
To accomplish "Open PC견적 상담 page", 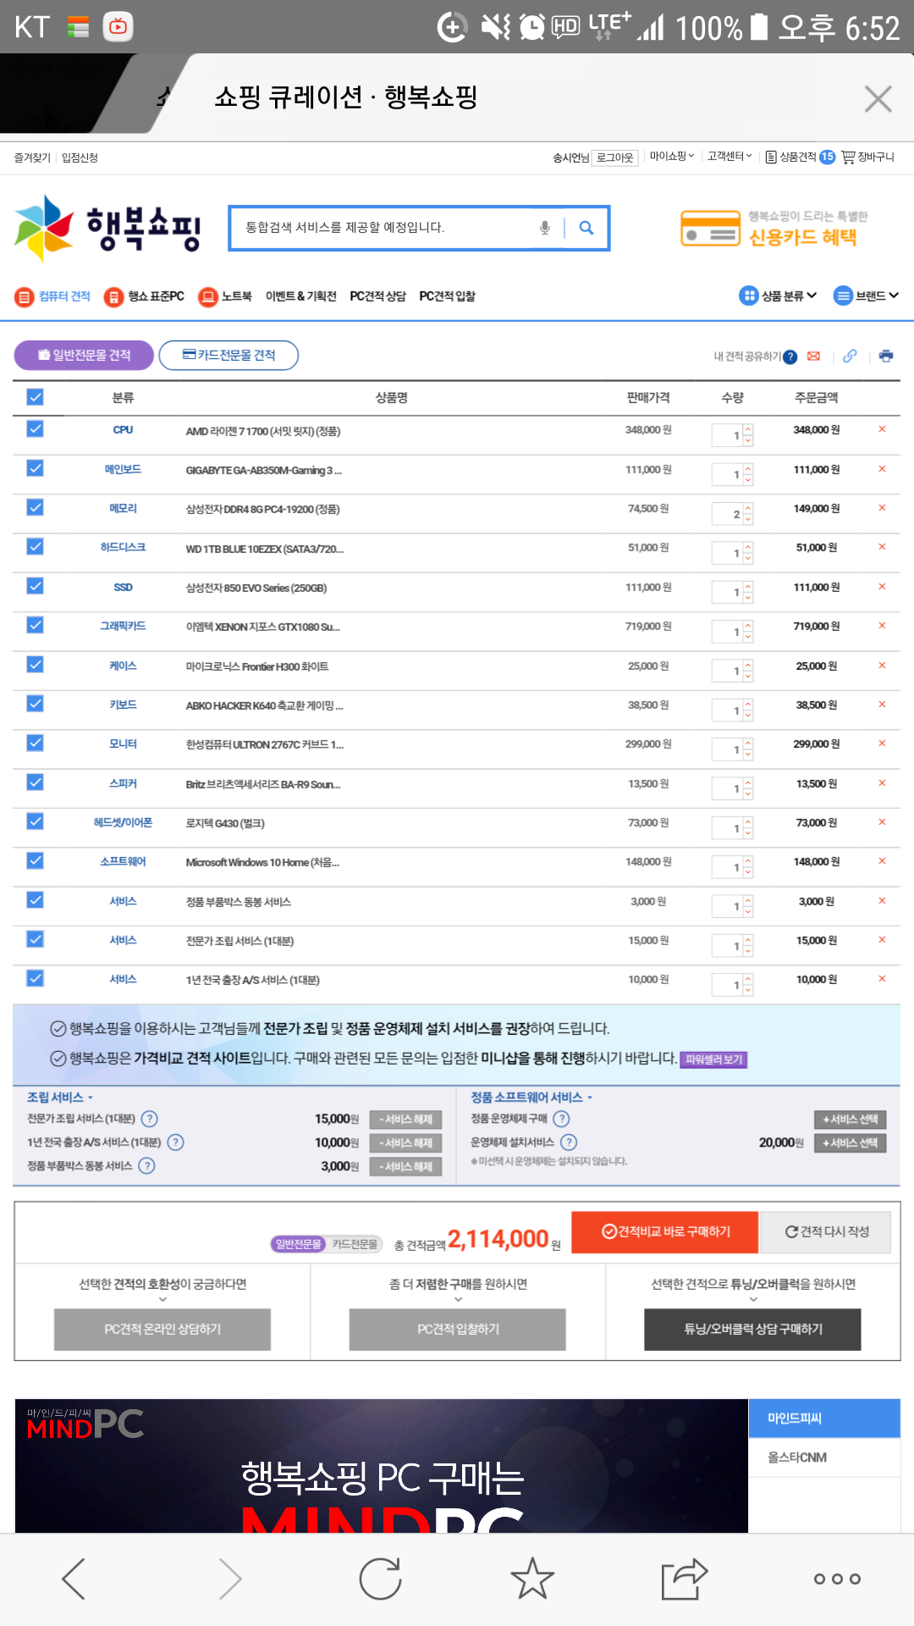I will pos(377,296).
